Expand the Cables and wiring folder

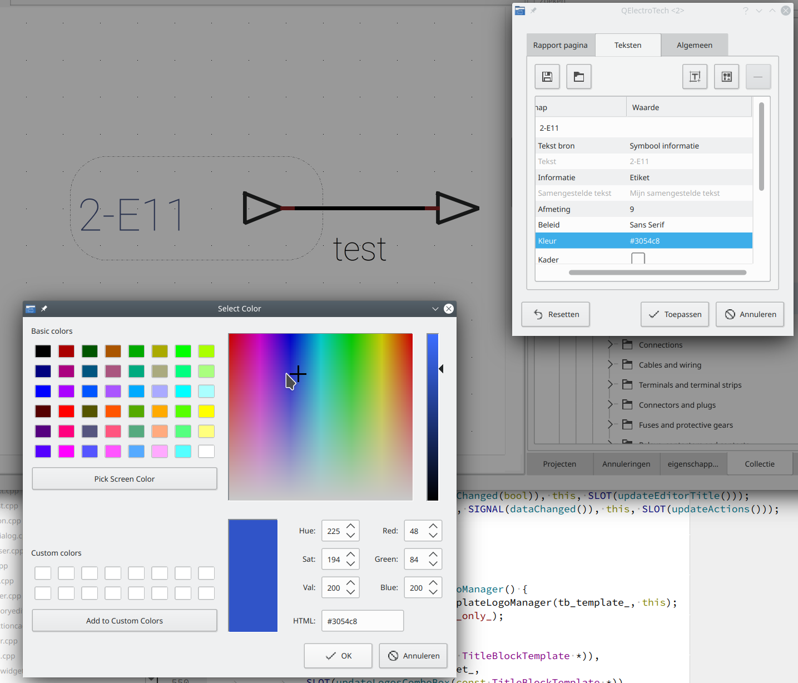point(610,365)
